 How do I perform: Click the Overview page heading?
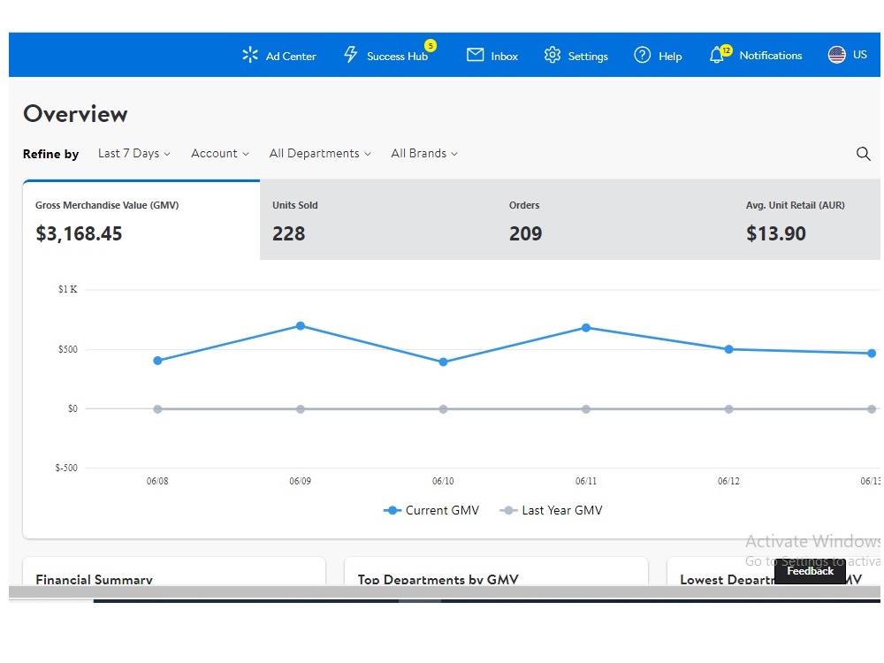click(75, 114)
